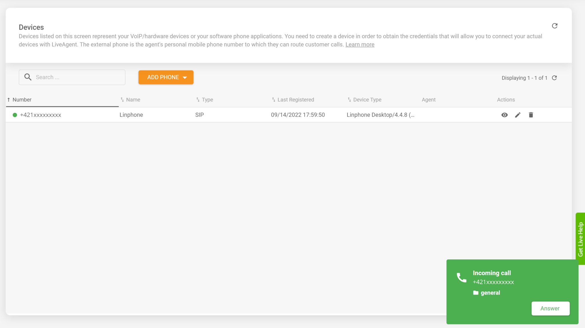Open the Get Live Help side tab
Screen dimensions: 585x328
click(580, 239)
